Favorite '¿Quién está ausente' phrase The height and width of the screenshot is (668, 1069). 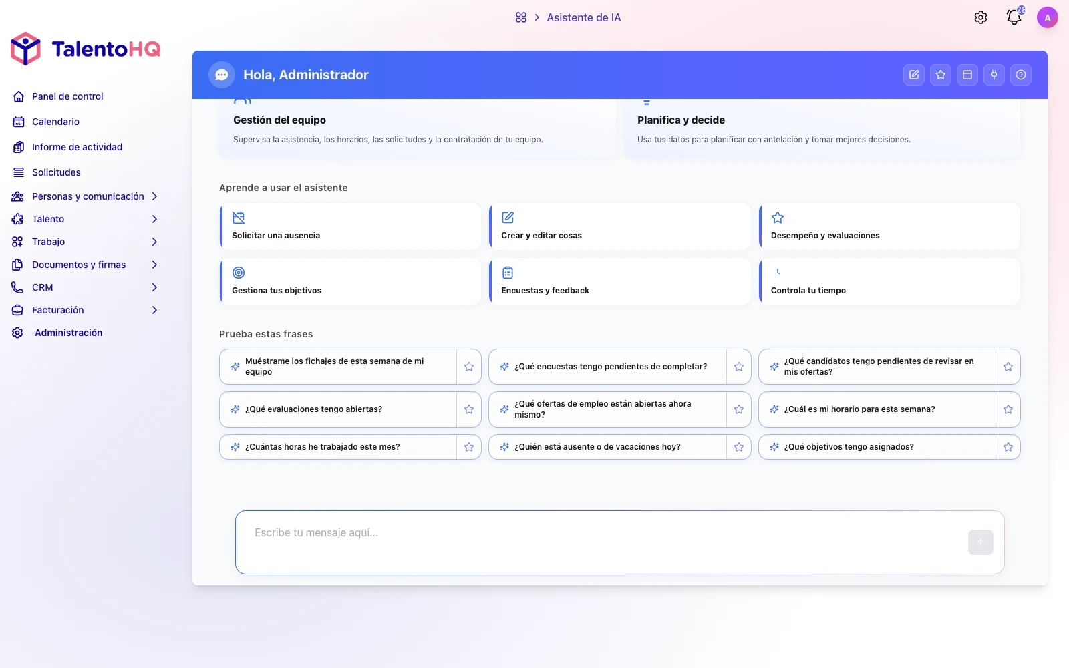[x=739, y=447]
